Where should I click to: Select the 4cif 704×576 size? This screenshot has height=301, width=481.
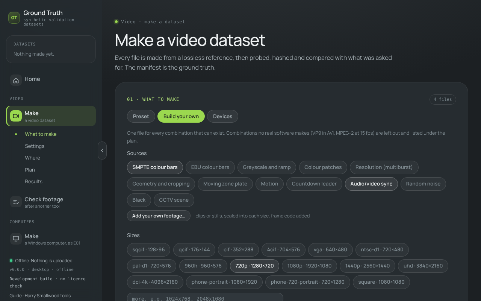tap(283, 250)
